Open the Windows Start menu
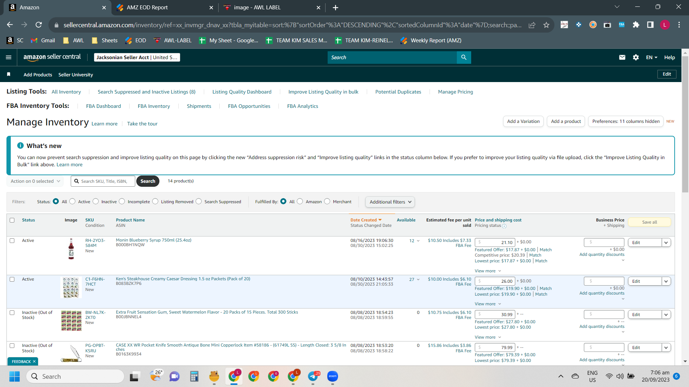 click(x=15, y=376)
